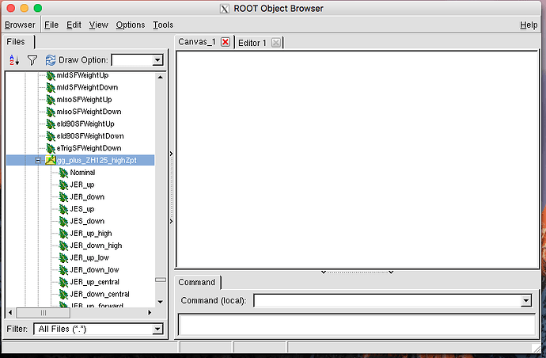The width and height of the screenshot is (546, 358).
Task: Click the leaf icon beside eId90SFWeightUp
Action: coord(51,124)
